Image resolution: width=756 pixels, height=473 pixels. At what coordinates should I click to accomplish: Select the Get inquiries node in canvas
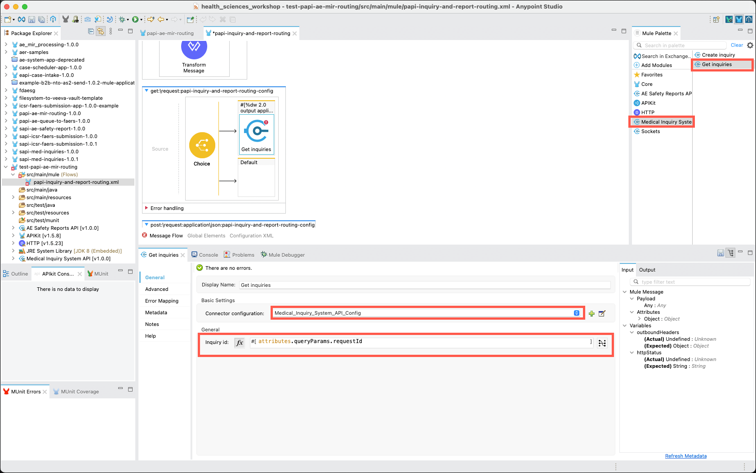[x=256, y=134]
